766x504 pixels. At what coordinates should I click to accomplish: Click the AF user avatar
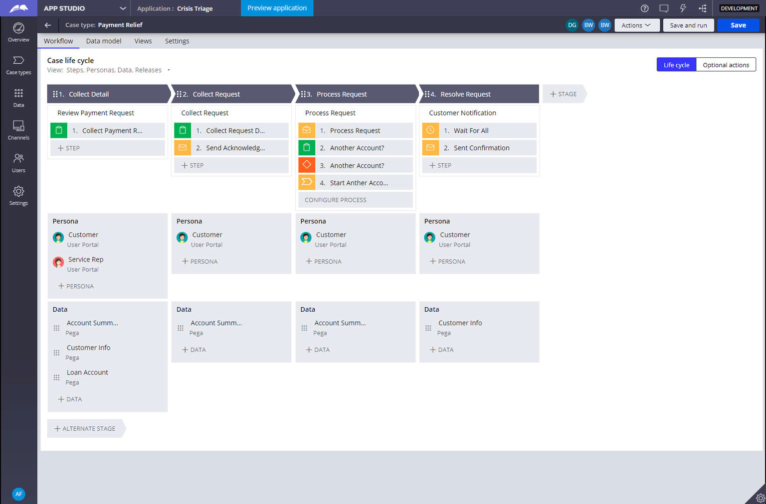pos(18,494)
